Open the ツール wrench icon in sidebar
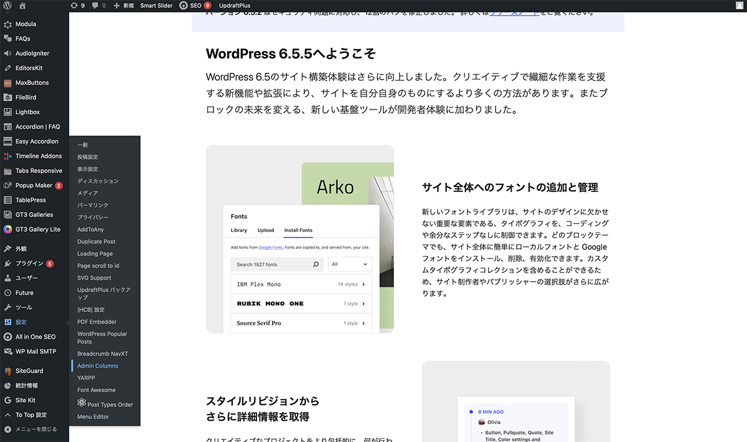747x442 pixels. click(x=7, y=308)
